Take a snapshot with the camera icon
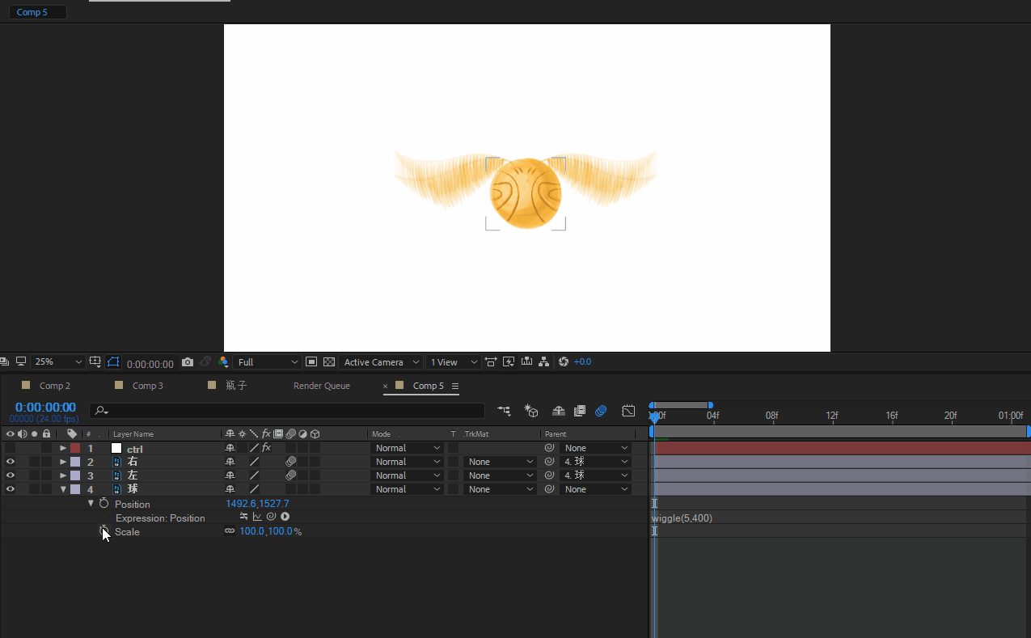1031x638 pixels. click(188, 362)
